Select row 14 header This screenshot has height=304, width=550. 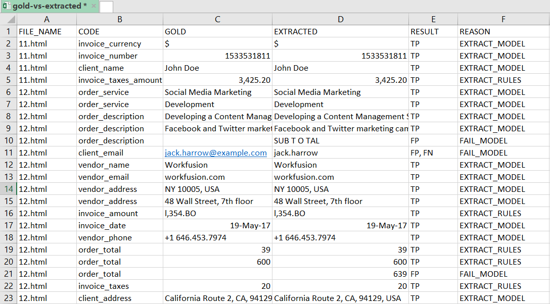point(9,189)
